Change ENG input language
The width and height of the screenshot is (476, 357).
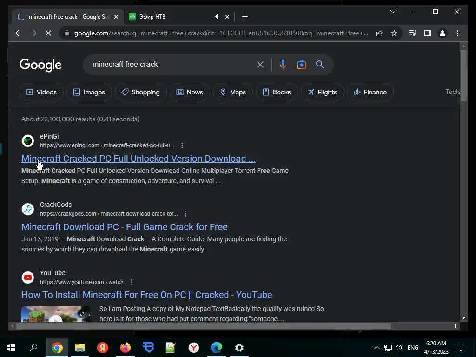(x=413, y=348)
